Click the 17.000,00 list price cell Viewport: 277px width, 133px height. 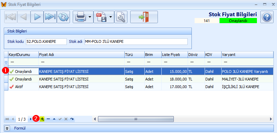tap(175, 87)
